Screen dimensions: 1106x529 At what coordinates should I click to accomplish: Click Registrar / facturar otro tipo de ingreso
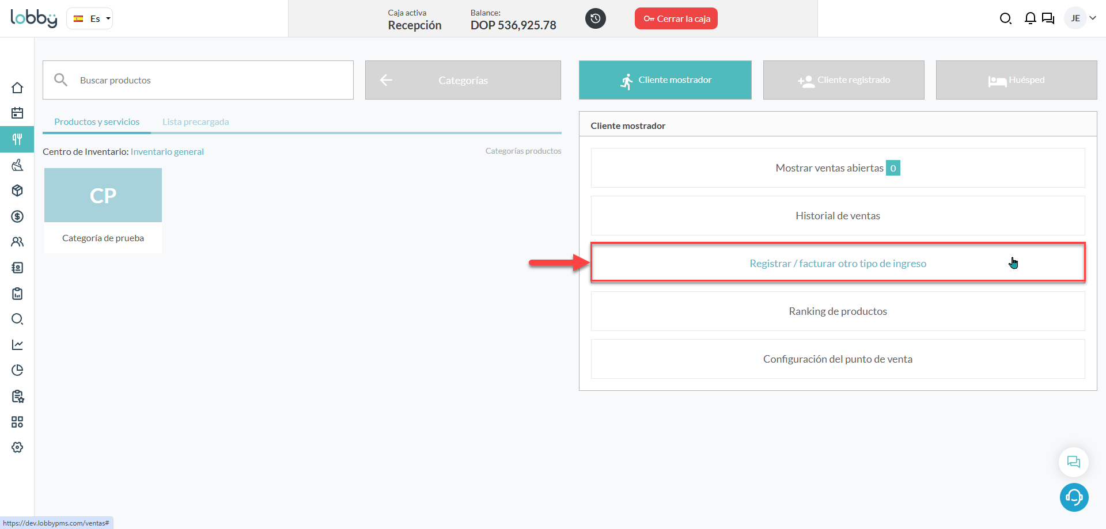(x=838, y=264)
